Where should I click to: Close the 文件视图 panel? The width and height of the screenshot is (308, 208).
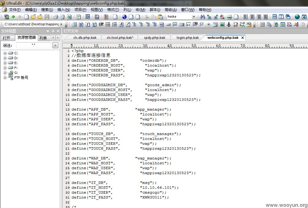[x=58, y=31]
